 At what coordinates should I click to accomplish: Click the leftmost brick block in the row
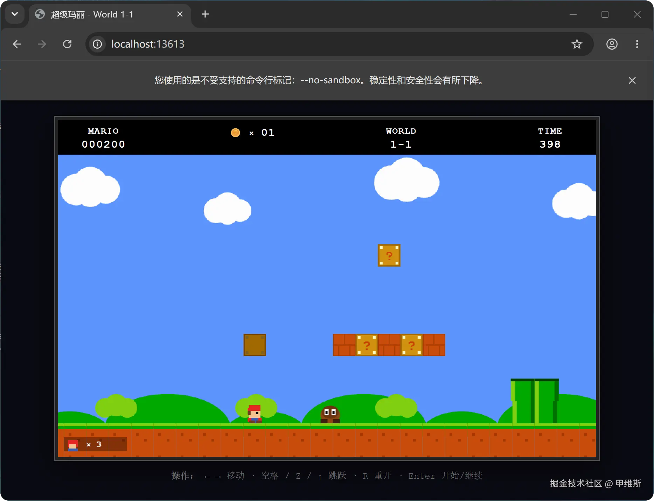point(344,345)
